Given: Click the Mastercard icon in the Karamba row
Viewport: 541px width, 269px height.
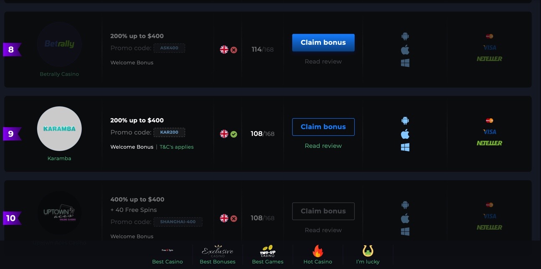Looking at the screenshot, I should tap(490, 121).
